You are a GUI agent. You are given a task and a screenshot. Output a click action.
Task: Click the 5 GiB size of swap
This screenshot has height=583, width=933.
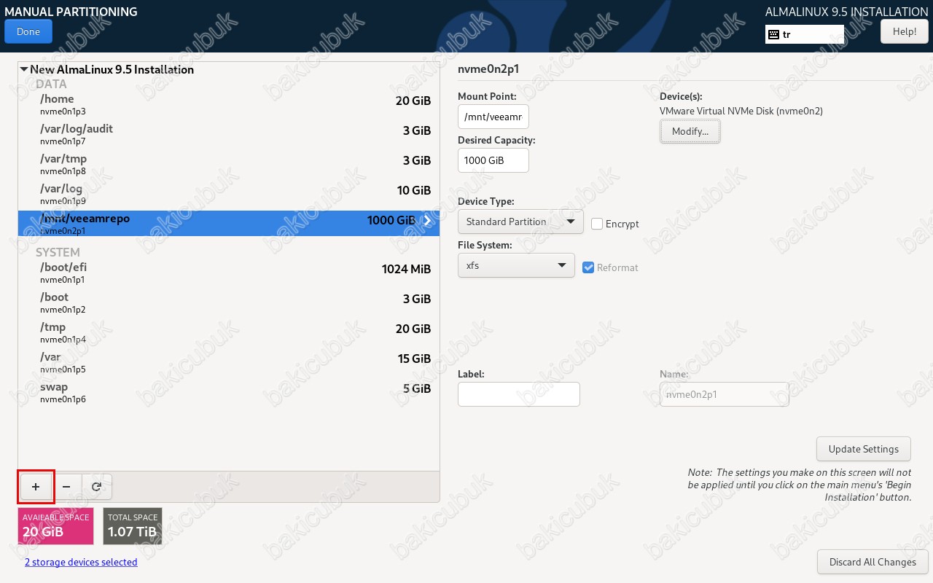[x=417, y=388]
